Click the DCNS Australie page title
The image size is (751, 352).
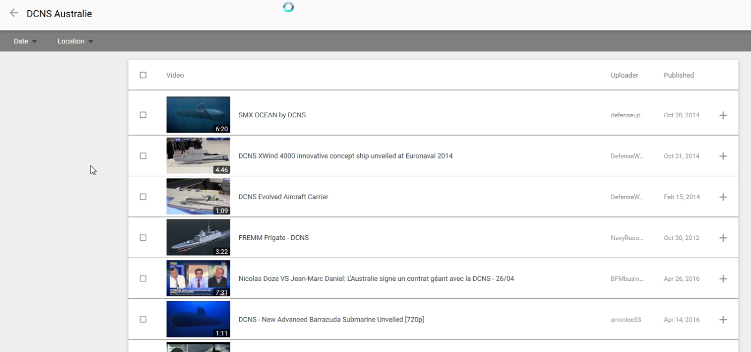[59, 13]
